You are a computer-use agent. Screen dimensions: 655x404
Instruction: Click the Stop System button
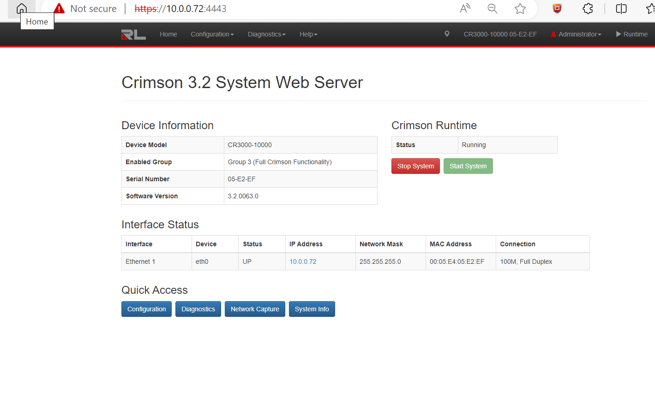point(415,166)
